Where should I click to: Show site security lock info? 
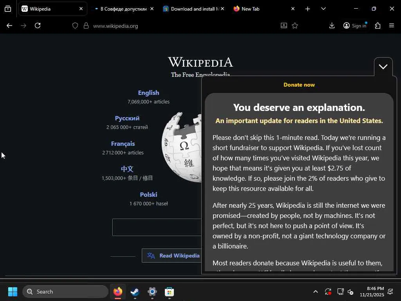pos(86,25)
